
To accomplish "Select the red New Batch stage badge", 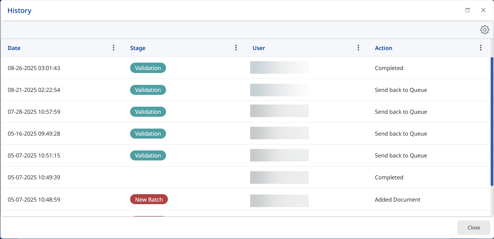I will point(149,199).
